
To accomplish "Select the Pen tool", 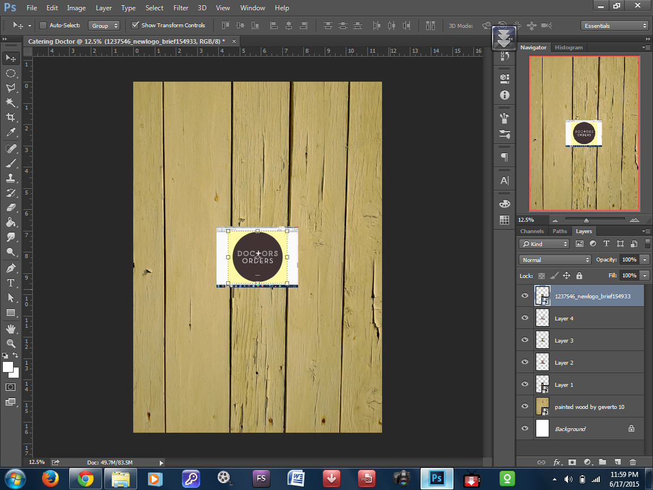I will click(10, 268).
